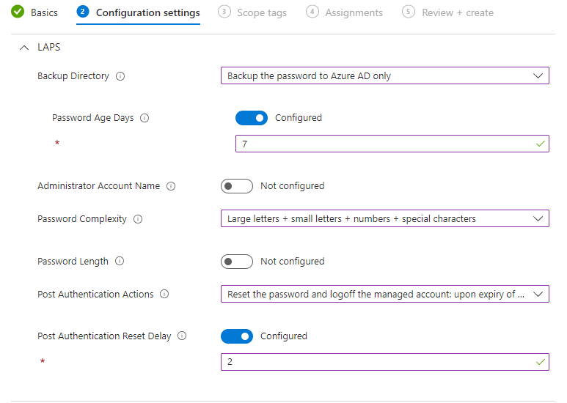This screenshot has width=567, height=403.
Task: Open the Post Authentication Actions dropdown
Action: pos(384,294)
